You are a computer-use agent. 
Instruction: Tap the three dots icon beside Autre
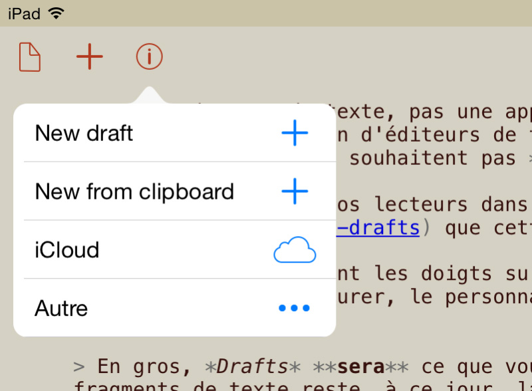tap(294, 308)
